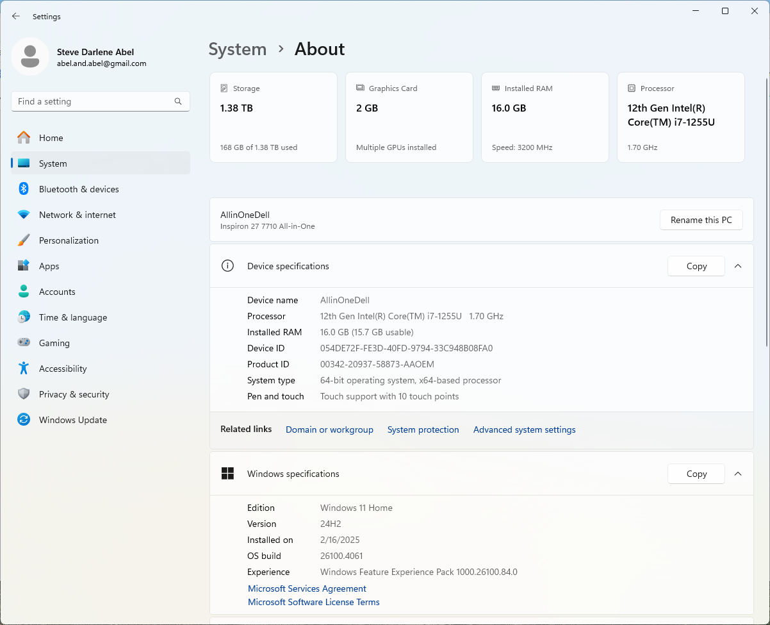Click the search magnifier icon in Find a setting
Viewport: 770px width, 625px height.
click(x=178, y=101)
